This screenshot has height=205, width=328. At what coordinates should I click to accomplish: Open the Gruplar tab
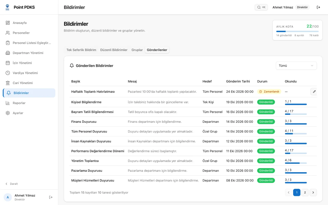137,50
